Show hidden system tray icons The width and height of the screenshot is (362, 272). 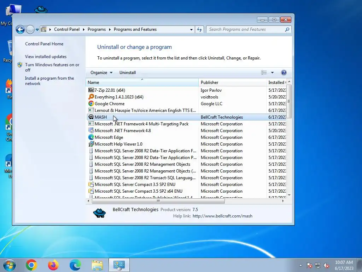tap(300, 265)
